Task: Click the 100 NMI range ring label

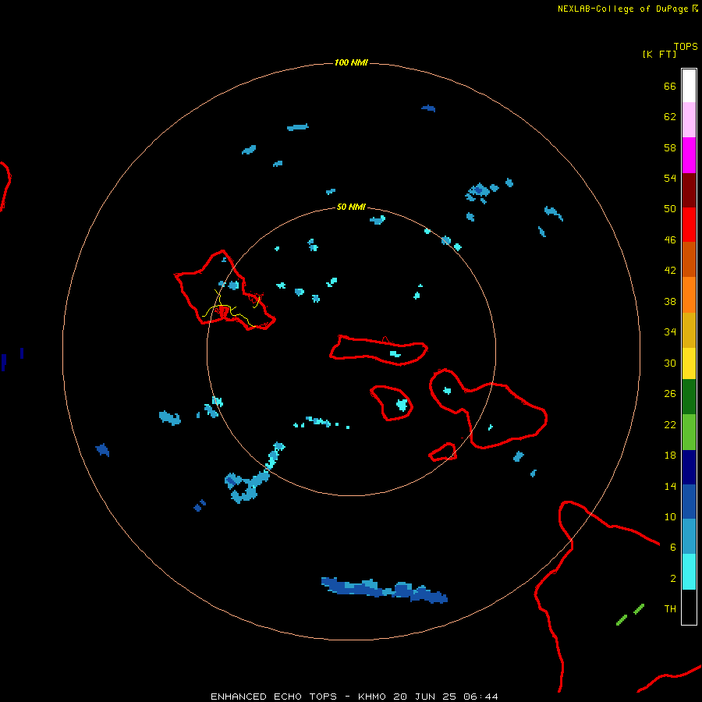Action: click(351, 62)
